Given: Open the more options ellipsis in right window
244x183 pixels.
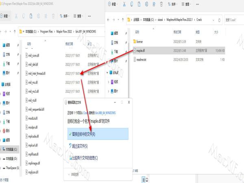Looking at the screenshot, I should click(198, 4).
